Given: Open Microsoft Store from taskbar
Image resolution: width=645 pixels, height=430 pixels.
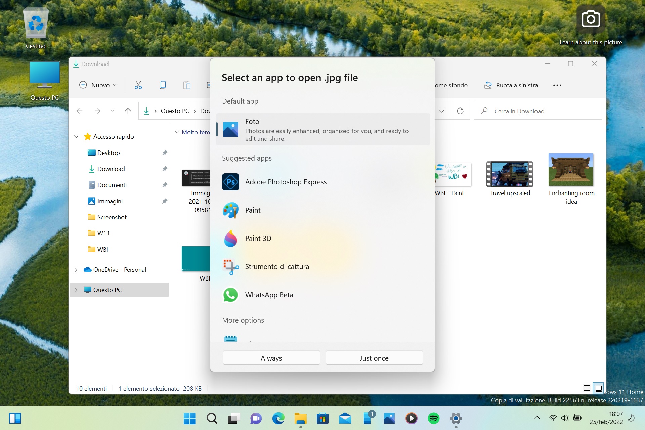Looking at the screenshot, I should (x=322, y=418).
